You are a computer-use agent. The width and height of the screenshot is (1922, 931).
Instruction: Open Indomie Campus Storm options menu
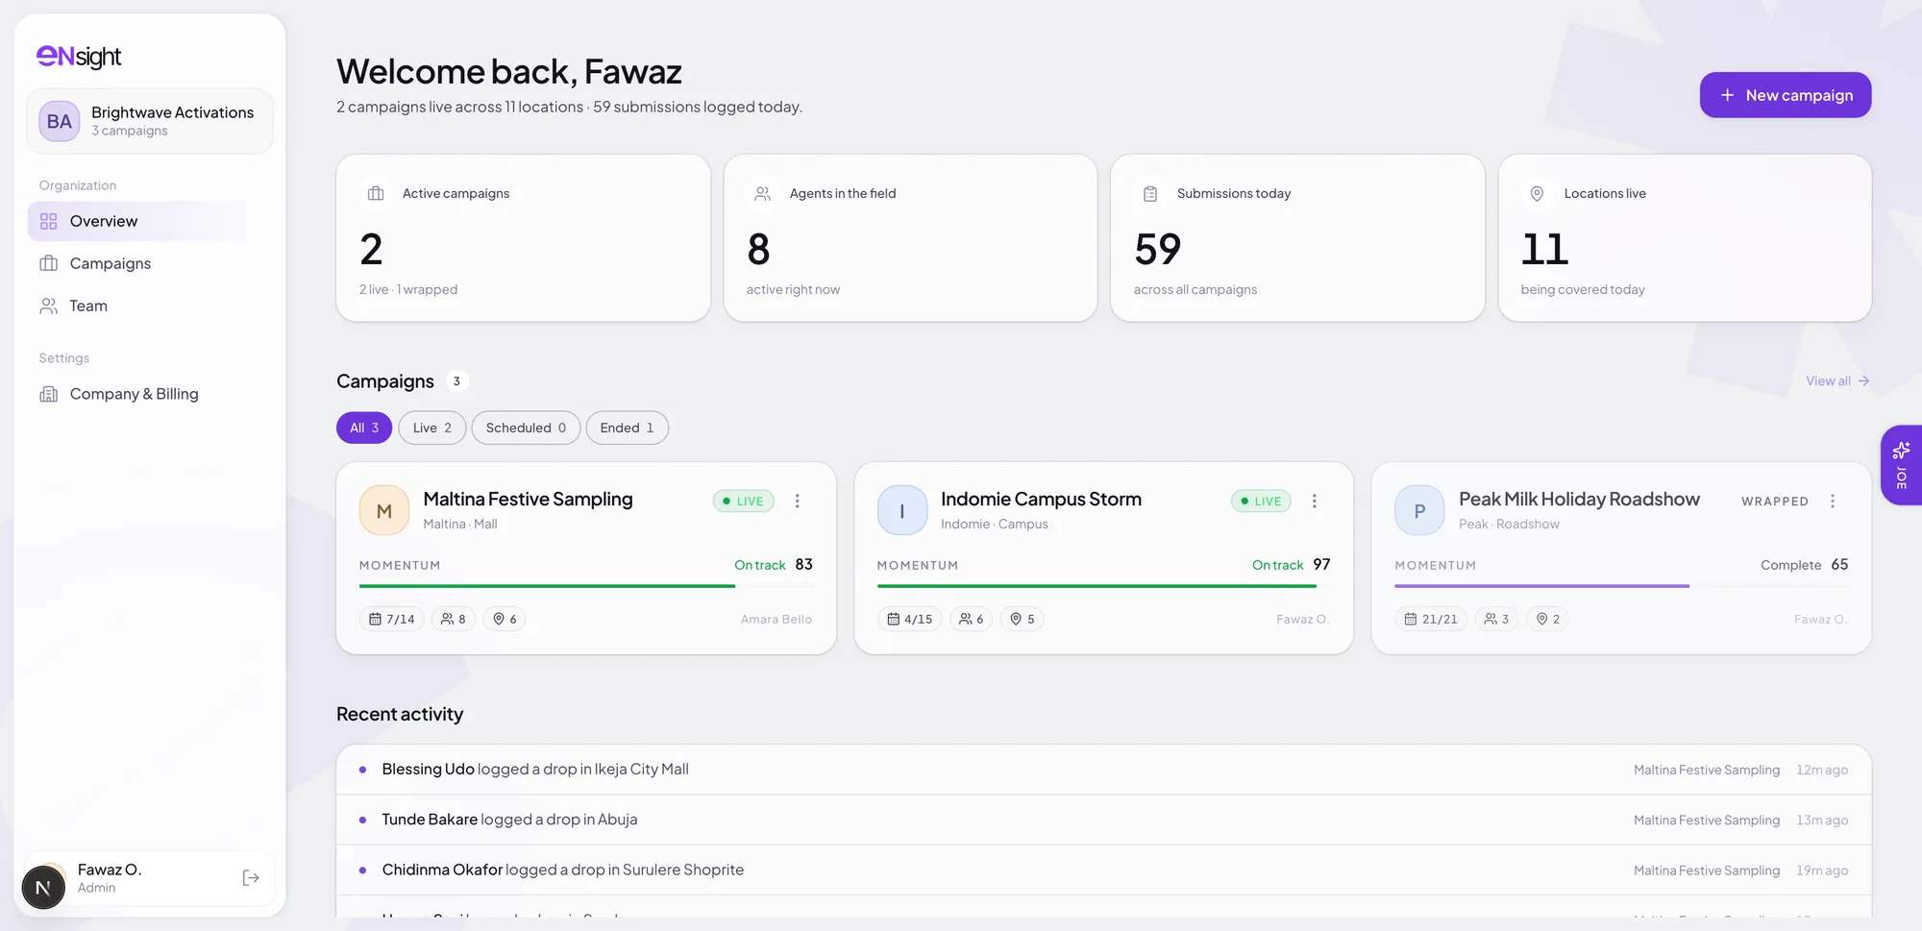(1315, 501)
